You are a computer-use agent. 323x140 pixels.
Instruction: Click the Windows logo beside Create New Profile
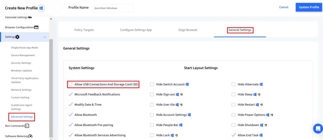tap(41, 8)
